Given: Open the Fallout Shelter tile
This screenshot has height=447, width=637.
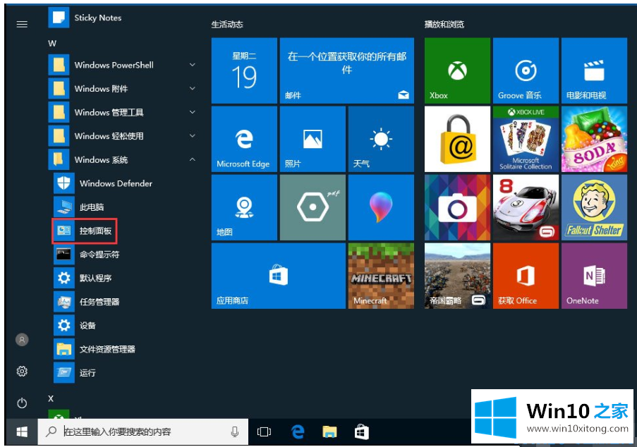Looking at the screenshot, I should pos(595,207).
